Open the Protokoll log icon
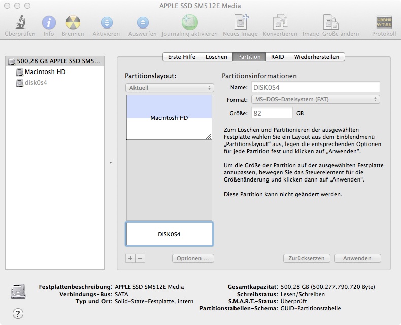401x325 pixels. coord(384,22)
